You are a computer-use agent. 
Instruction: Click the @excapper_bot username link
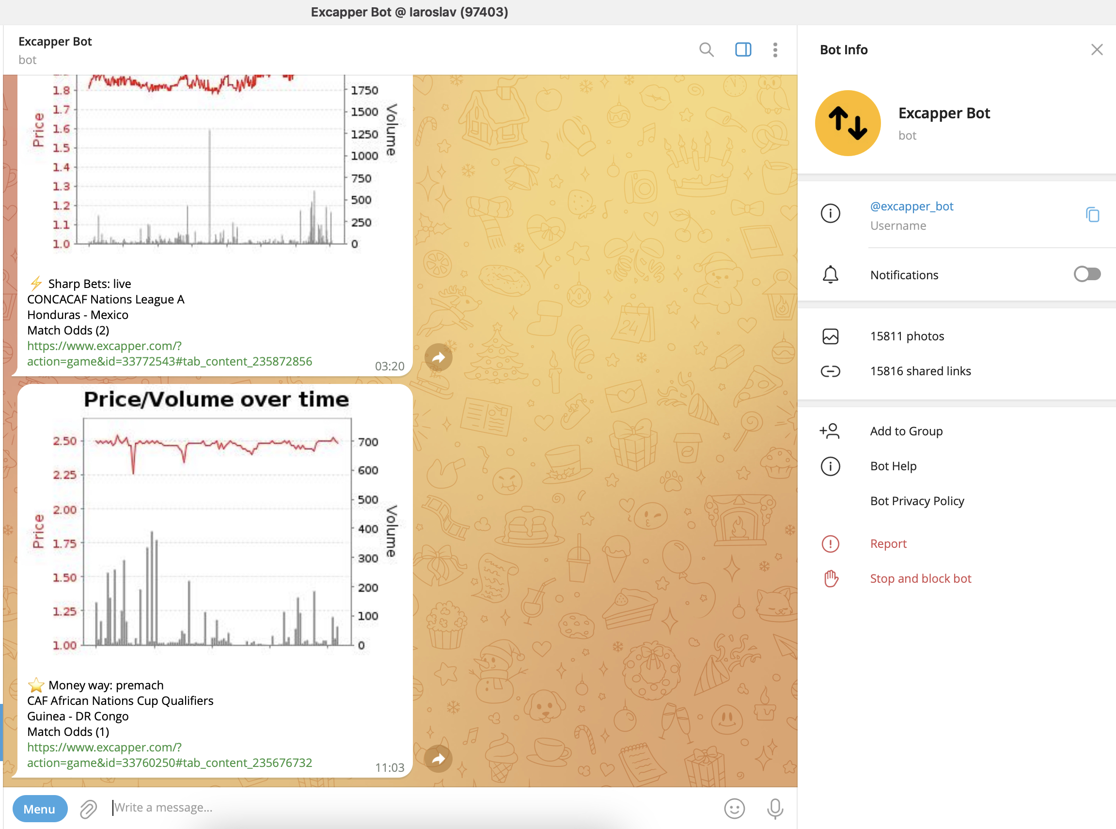coord(912,206)
